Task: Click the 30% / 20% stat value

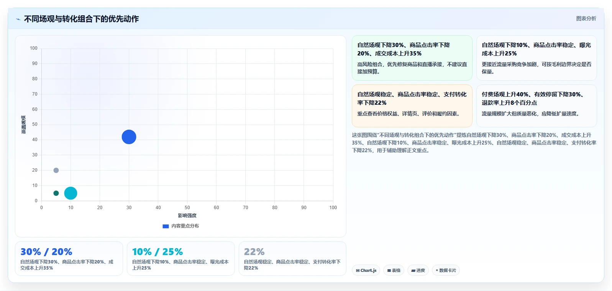Action: (x=46, y=252)
